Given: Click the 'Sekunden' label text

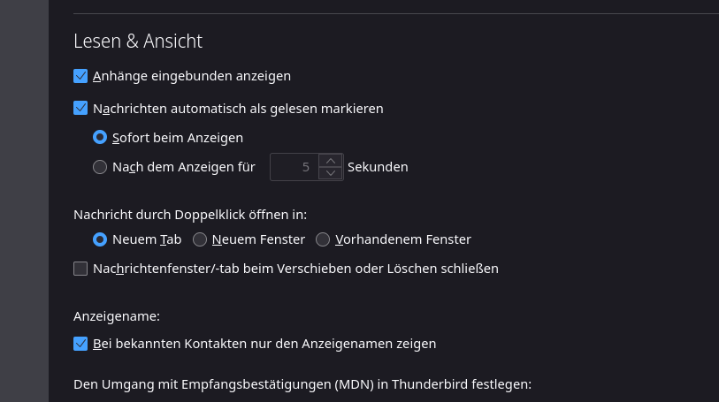Looking at the screenshot, I should 378,166.
